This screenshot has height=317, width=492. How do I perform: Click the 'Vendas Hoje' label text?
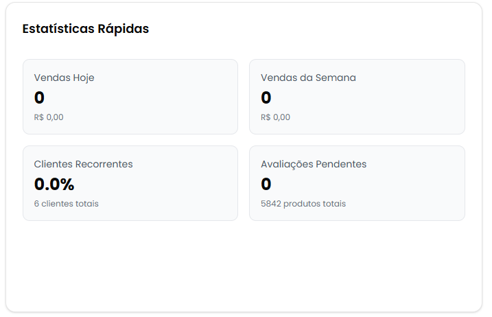point(65,78)
